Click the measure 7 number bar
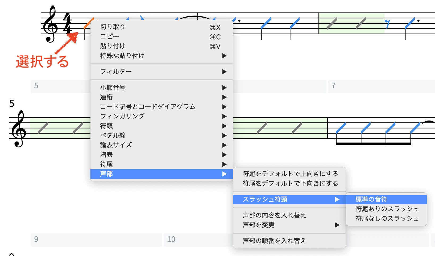 tap(381, 86)
